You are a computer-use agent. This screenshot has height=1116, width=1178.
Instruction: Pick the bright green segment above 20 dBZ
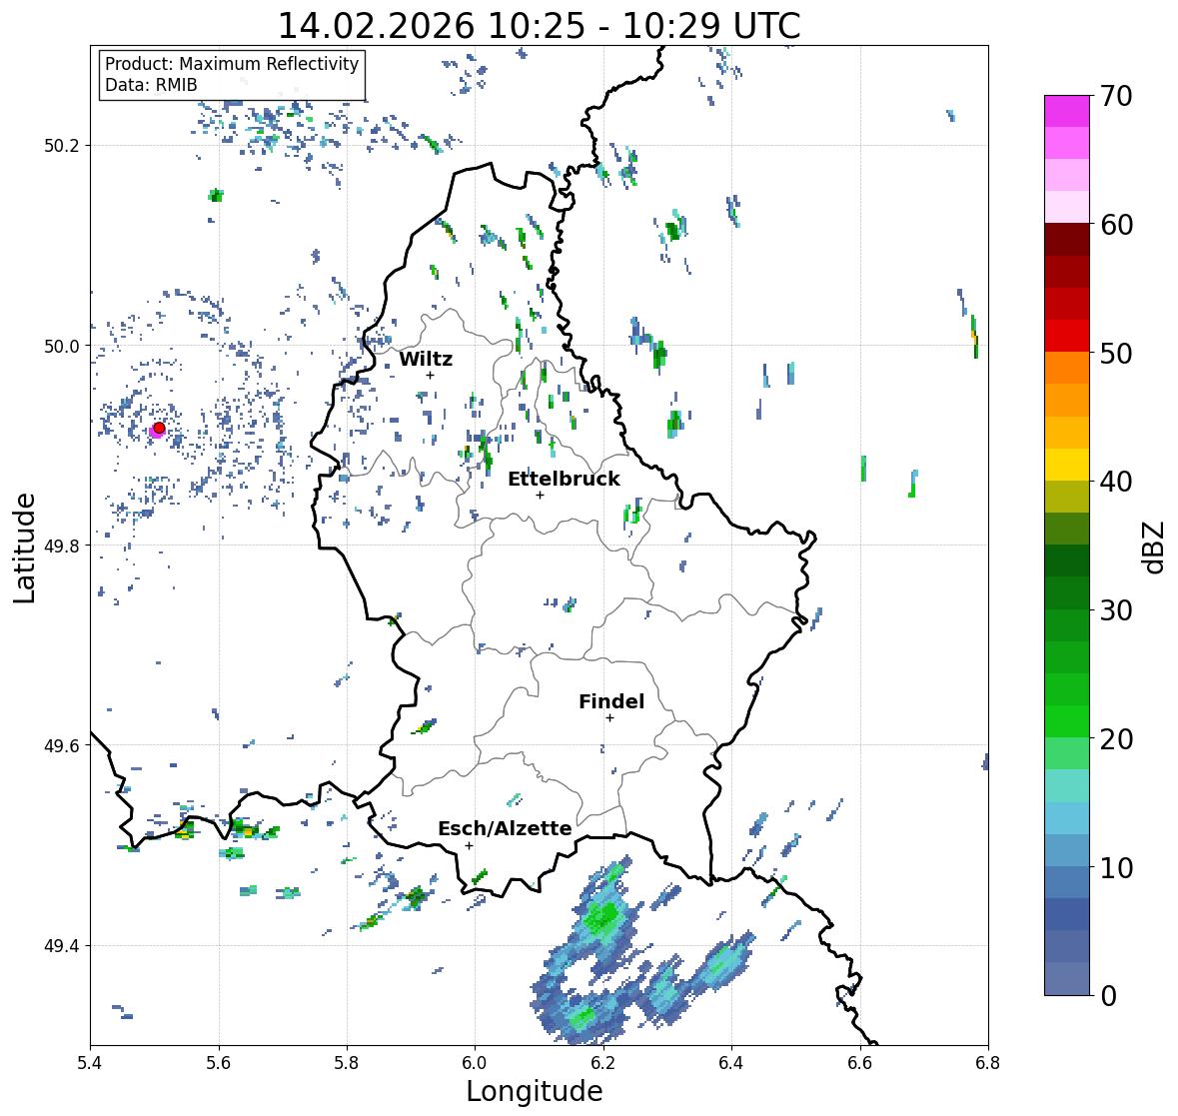[1067, 721]
